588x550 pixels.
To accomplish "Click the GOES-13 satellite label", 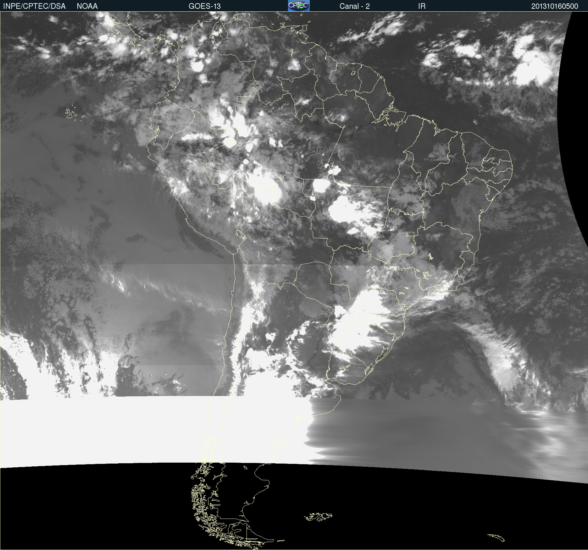I will click(205, 6).
